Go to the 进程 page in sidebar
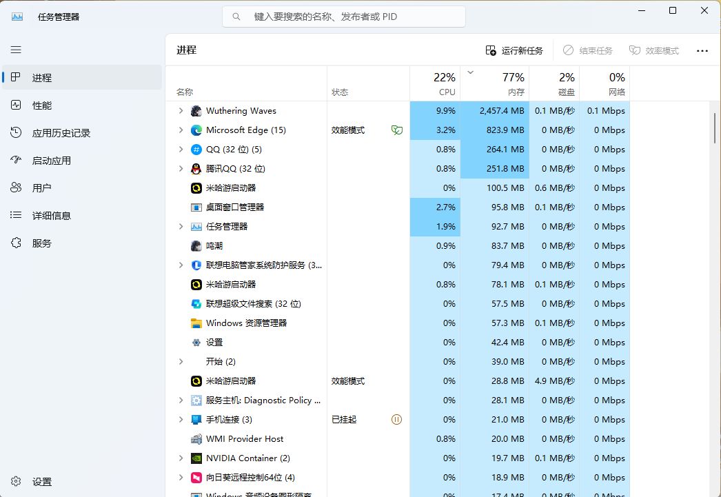The image size is (721, 497). coord(82,77)
